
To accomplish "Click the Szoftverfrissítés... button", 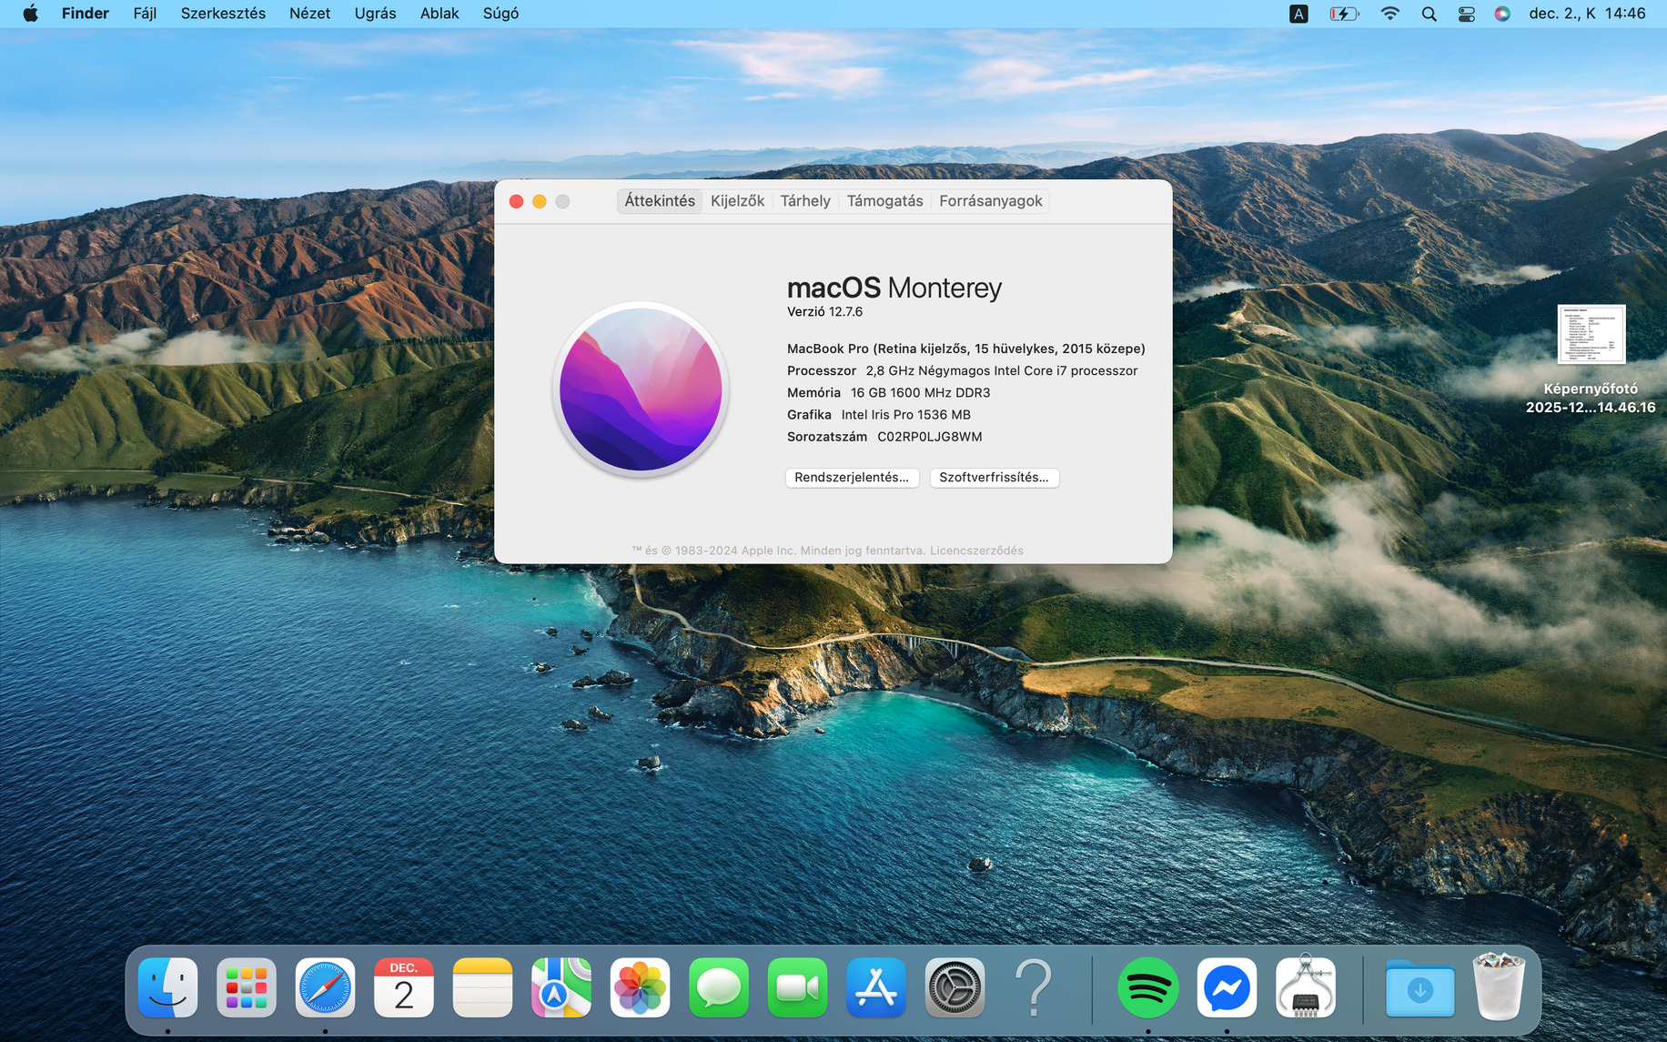I will (994, 478).
